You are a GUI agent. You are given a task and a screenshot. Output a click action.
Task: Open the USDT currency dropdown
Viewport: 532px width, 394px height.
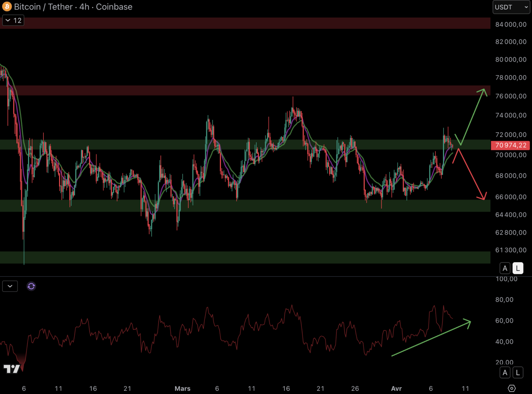coord(511,7)
